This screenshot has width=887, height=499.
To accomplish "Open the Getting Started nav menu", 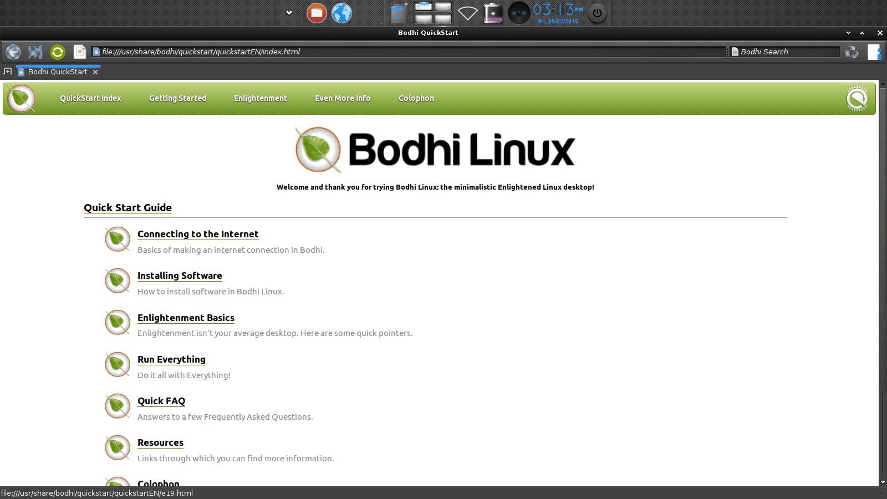I will point(177,98).
